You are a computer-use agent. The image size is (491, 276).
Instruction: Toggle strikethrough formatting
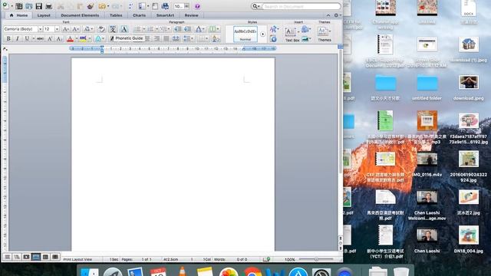click(40, 38)
